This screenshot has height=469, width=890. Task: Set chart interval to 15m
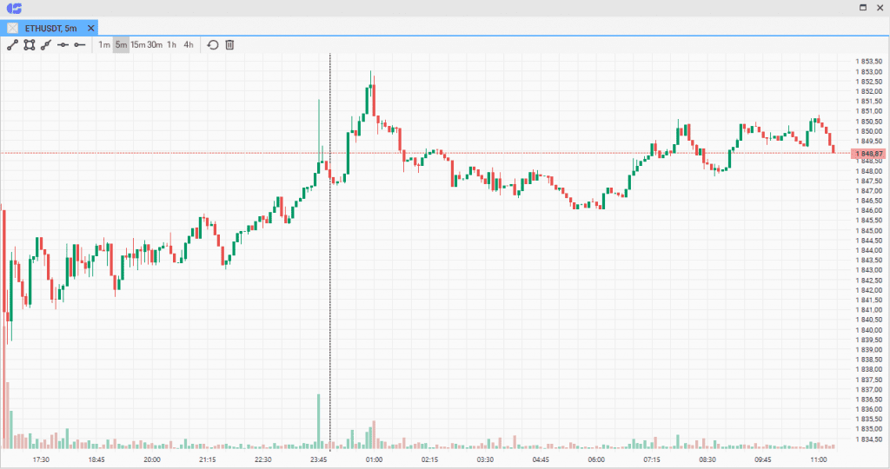tap(138, 44)
